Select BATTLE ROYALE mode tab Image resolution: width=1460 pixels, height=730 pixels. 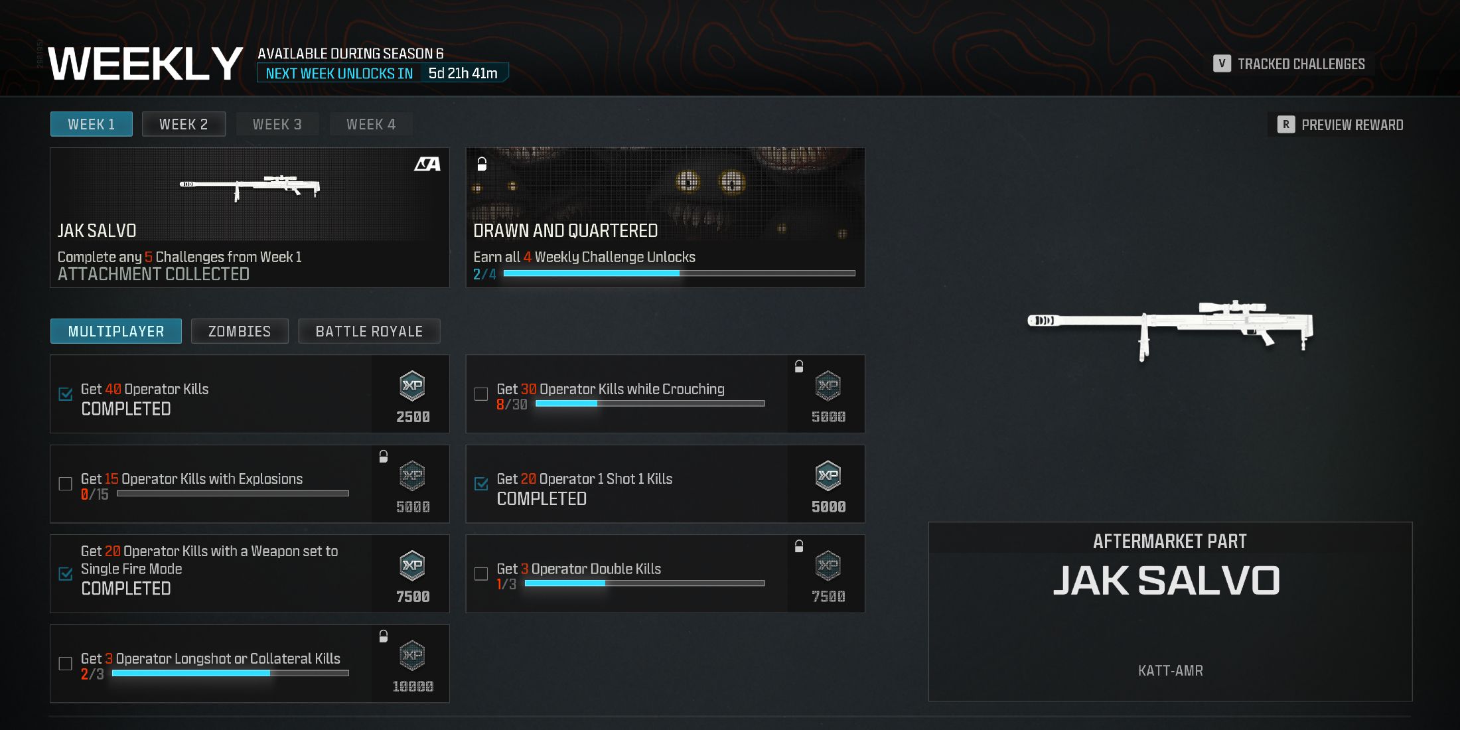[368, 330]
